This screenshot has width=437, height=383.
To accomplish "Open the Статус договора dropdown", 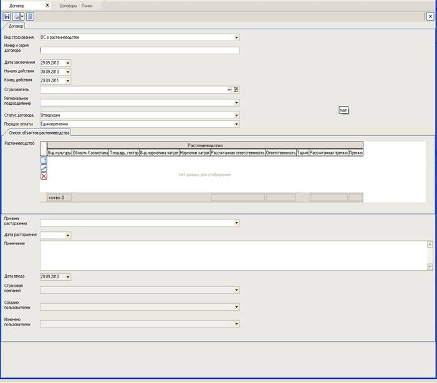I will tap(236, 115).
